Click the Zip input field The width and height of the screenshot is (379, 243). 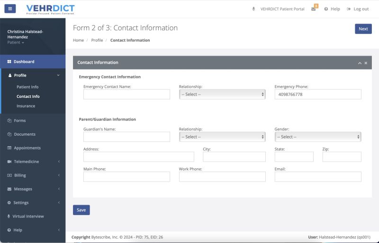click(342, 157)
